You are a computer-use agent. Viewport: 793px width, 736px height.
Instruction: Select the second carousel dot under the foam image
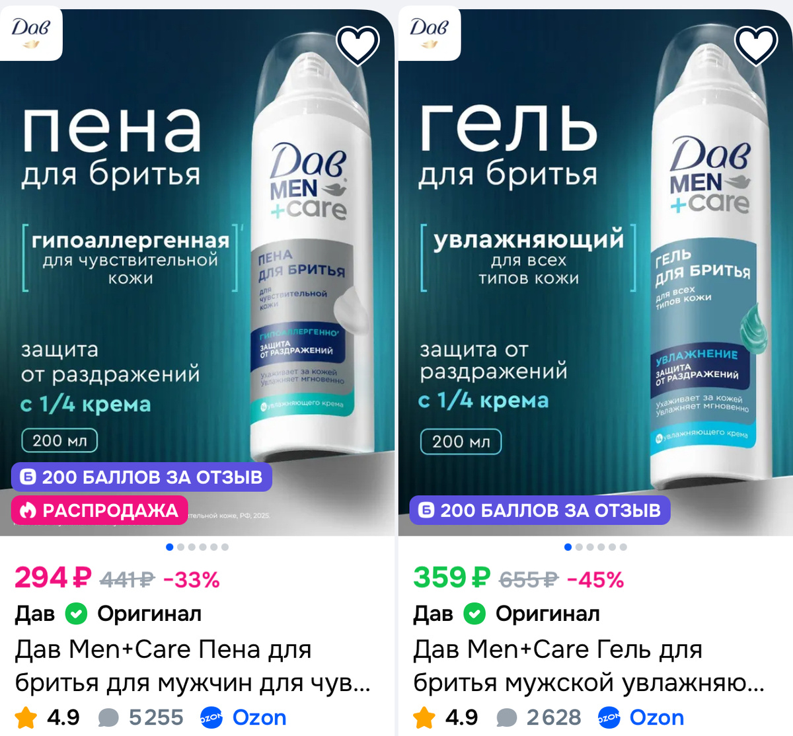tap(181, 547)
